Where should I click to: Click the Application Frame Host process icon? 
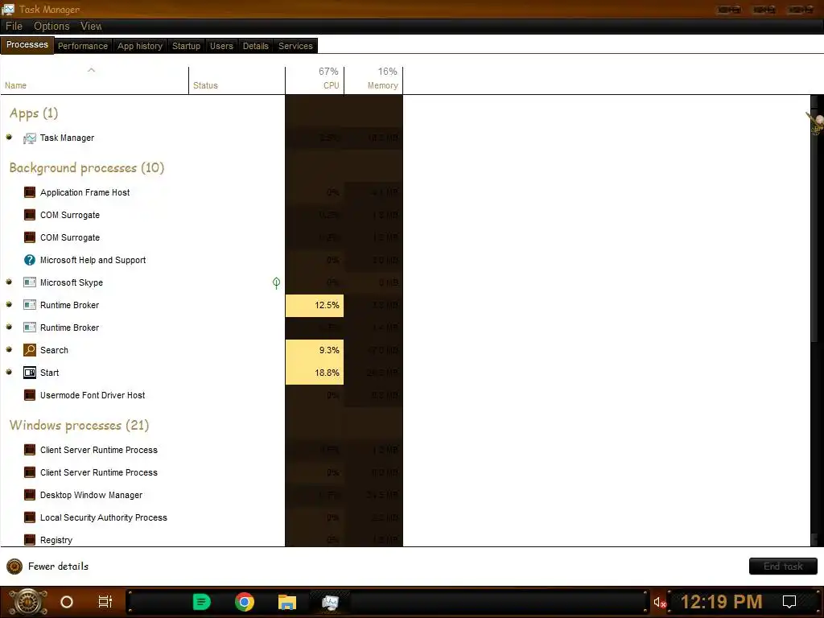pyautogui.click(x=30, y=192)
